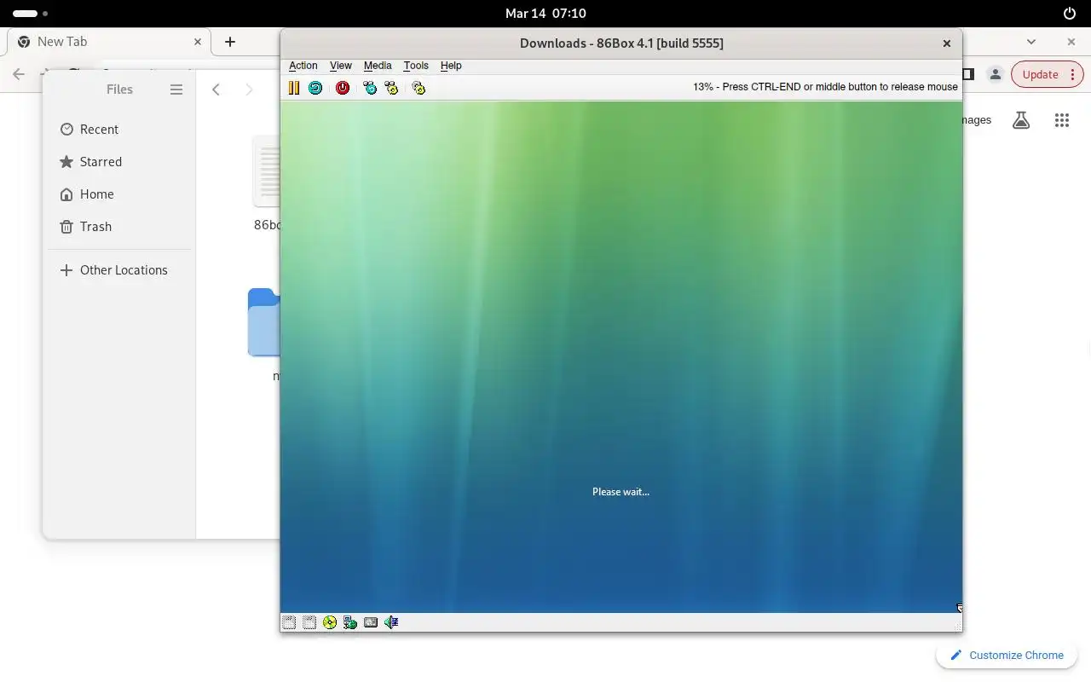Click the teal hard reset icon

point(315,88)
